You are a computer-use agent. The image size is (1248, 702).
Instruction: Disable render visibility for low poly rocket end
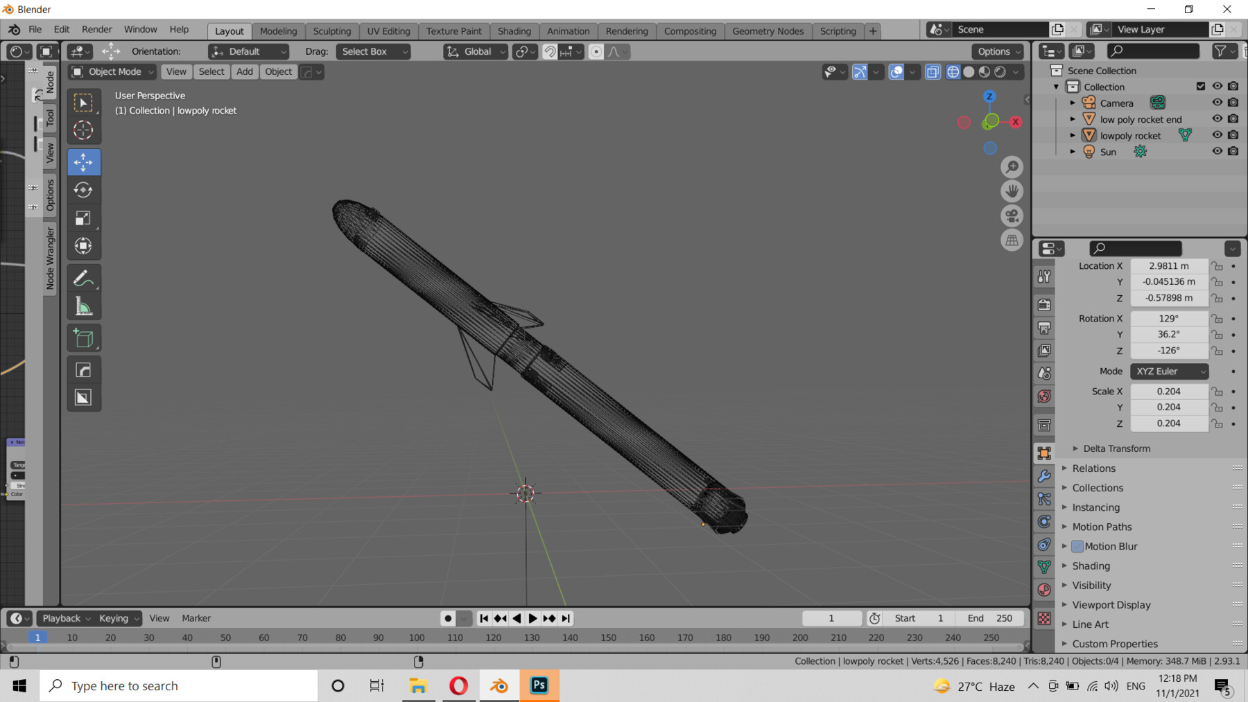click(1234, 119)
